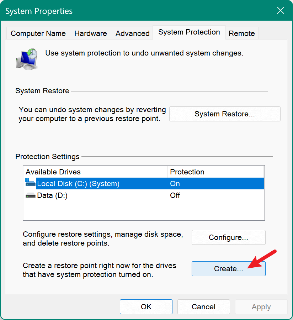Switch to the Computer Name tab
Viewport: 293px width, 320px height.
point(38,33)
